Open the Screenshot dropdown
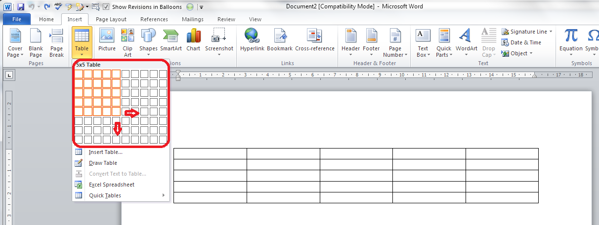 pos(219,54)
